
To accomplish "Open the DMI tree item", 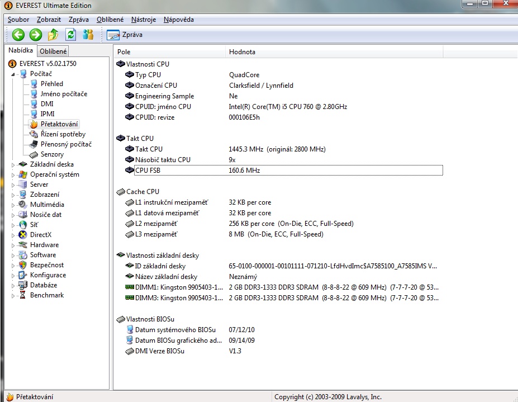I will coord(47,104).
